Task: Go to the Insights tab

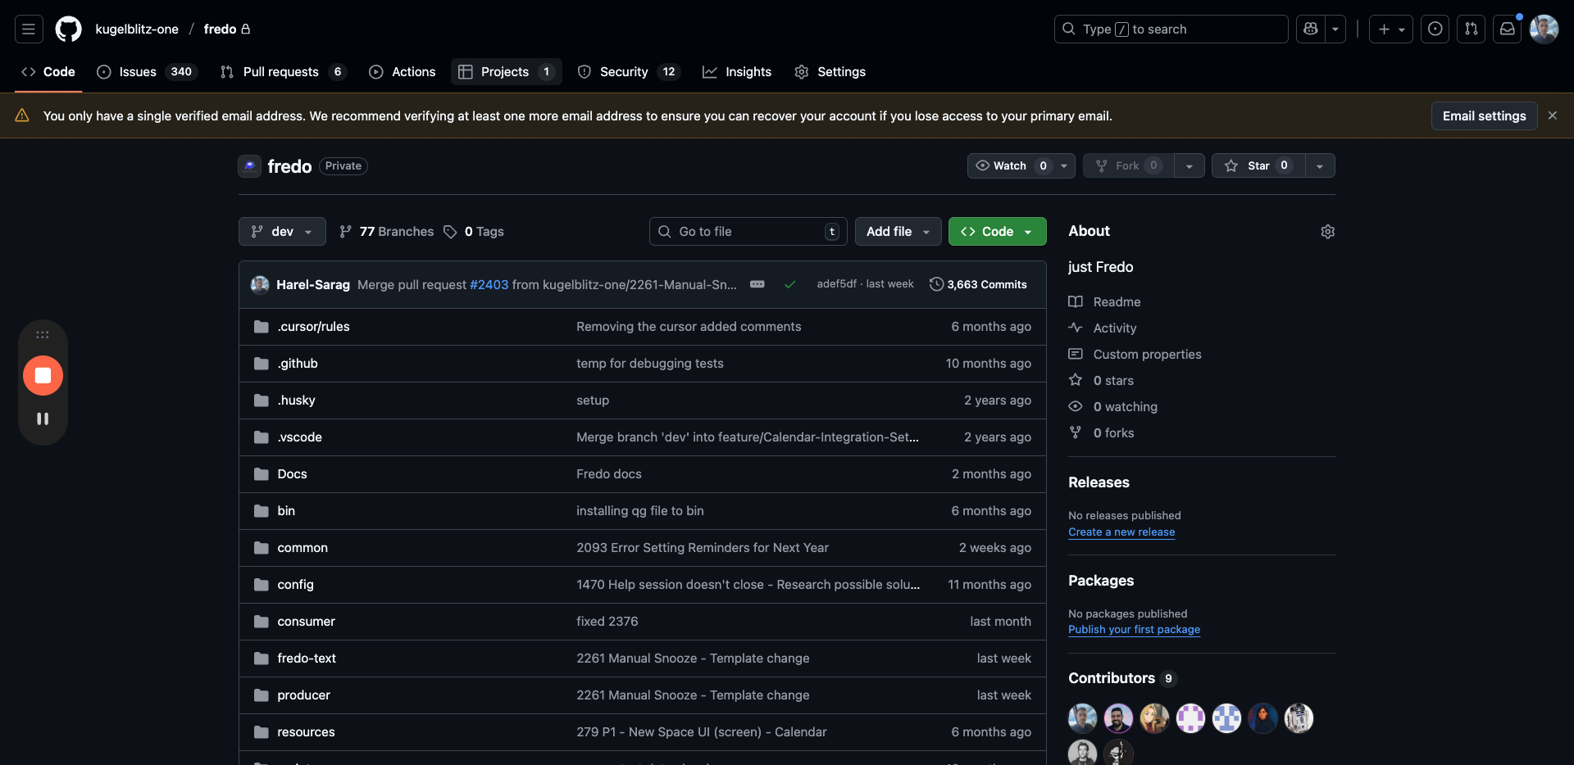Action: tap(747, 72)
